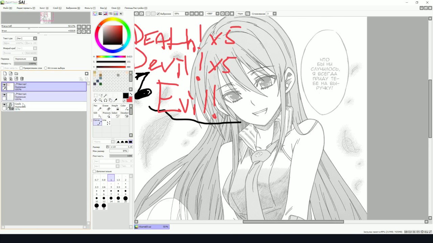Adjust the H hue slider
Image resolution: width=433 pixels, height=243 pixels.
click(x=111, y=57)
